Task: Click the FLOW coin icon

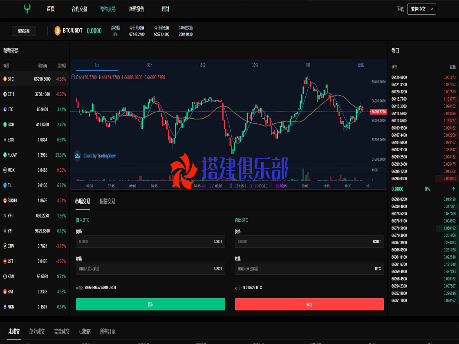Action: pyautogui.click(x=5, y=155)
